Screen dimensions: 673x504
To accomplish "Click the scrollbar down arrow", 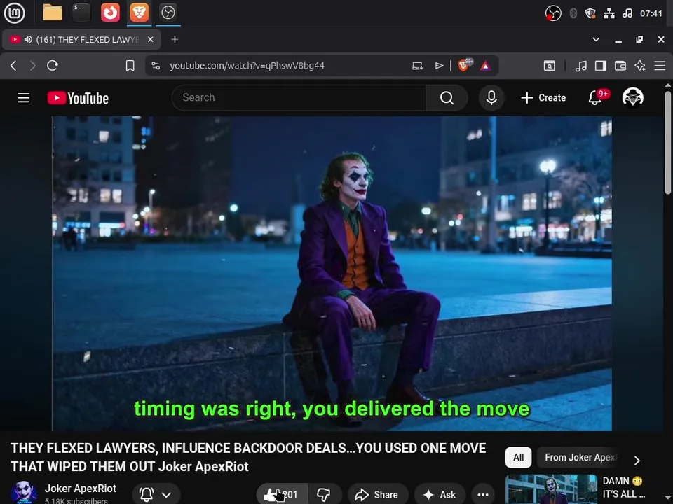I will 668,499.
